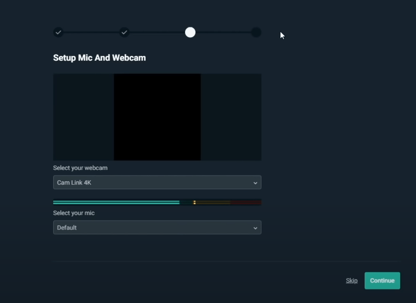Click the Setup Mic And Webcam heading
The width and height of the screenshot is (416, 303).
coord(99,58)
